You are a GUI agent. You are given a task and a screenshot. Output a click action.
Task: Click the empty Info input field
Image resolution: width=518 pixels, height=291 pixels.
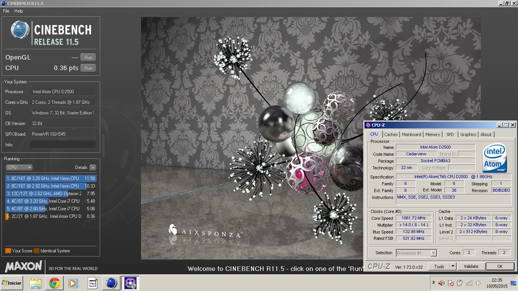coord(63,145)
